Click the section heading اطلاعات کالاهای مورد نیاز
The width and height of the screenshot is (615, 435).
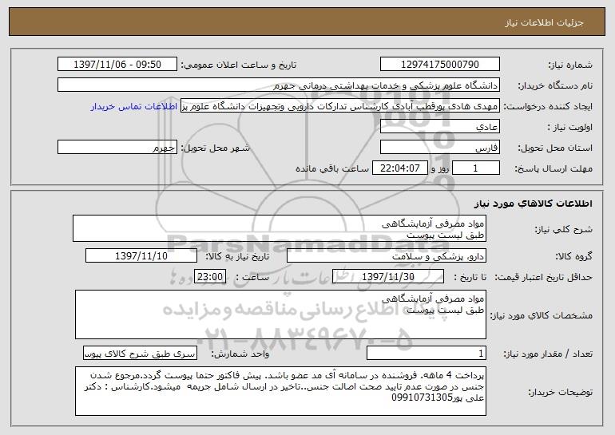533,204
